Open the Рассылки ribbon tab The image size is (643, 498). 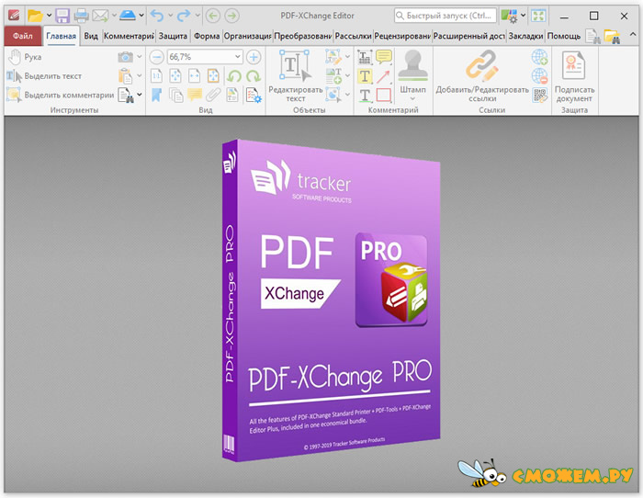pyautogui.click(x=353, y=36)
